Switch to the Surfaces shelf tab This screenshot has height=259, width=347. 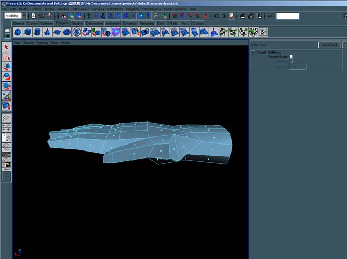click(x=47, y=23)
